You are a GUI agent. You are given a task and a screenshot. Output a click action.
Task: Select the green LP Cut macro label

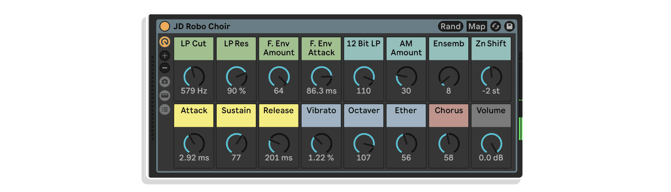pos(194,48)
